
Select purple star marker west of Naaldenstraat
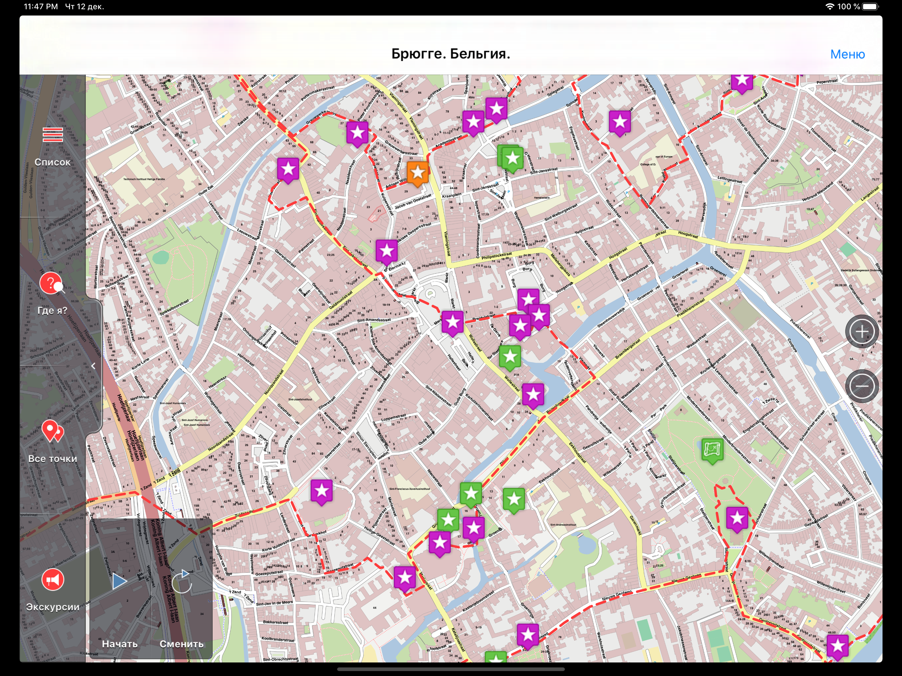pos(288,170)
